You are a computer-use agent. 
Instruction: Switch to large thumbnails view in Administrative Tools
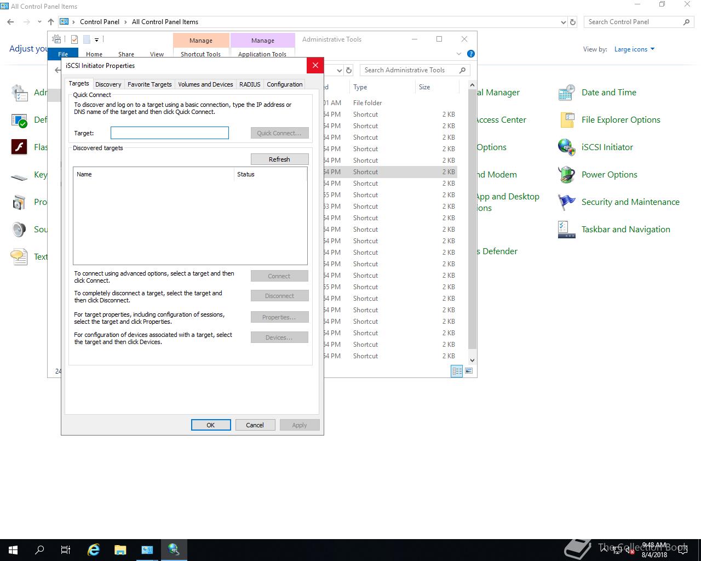coord(469,371)
